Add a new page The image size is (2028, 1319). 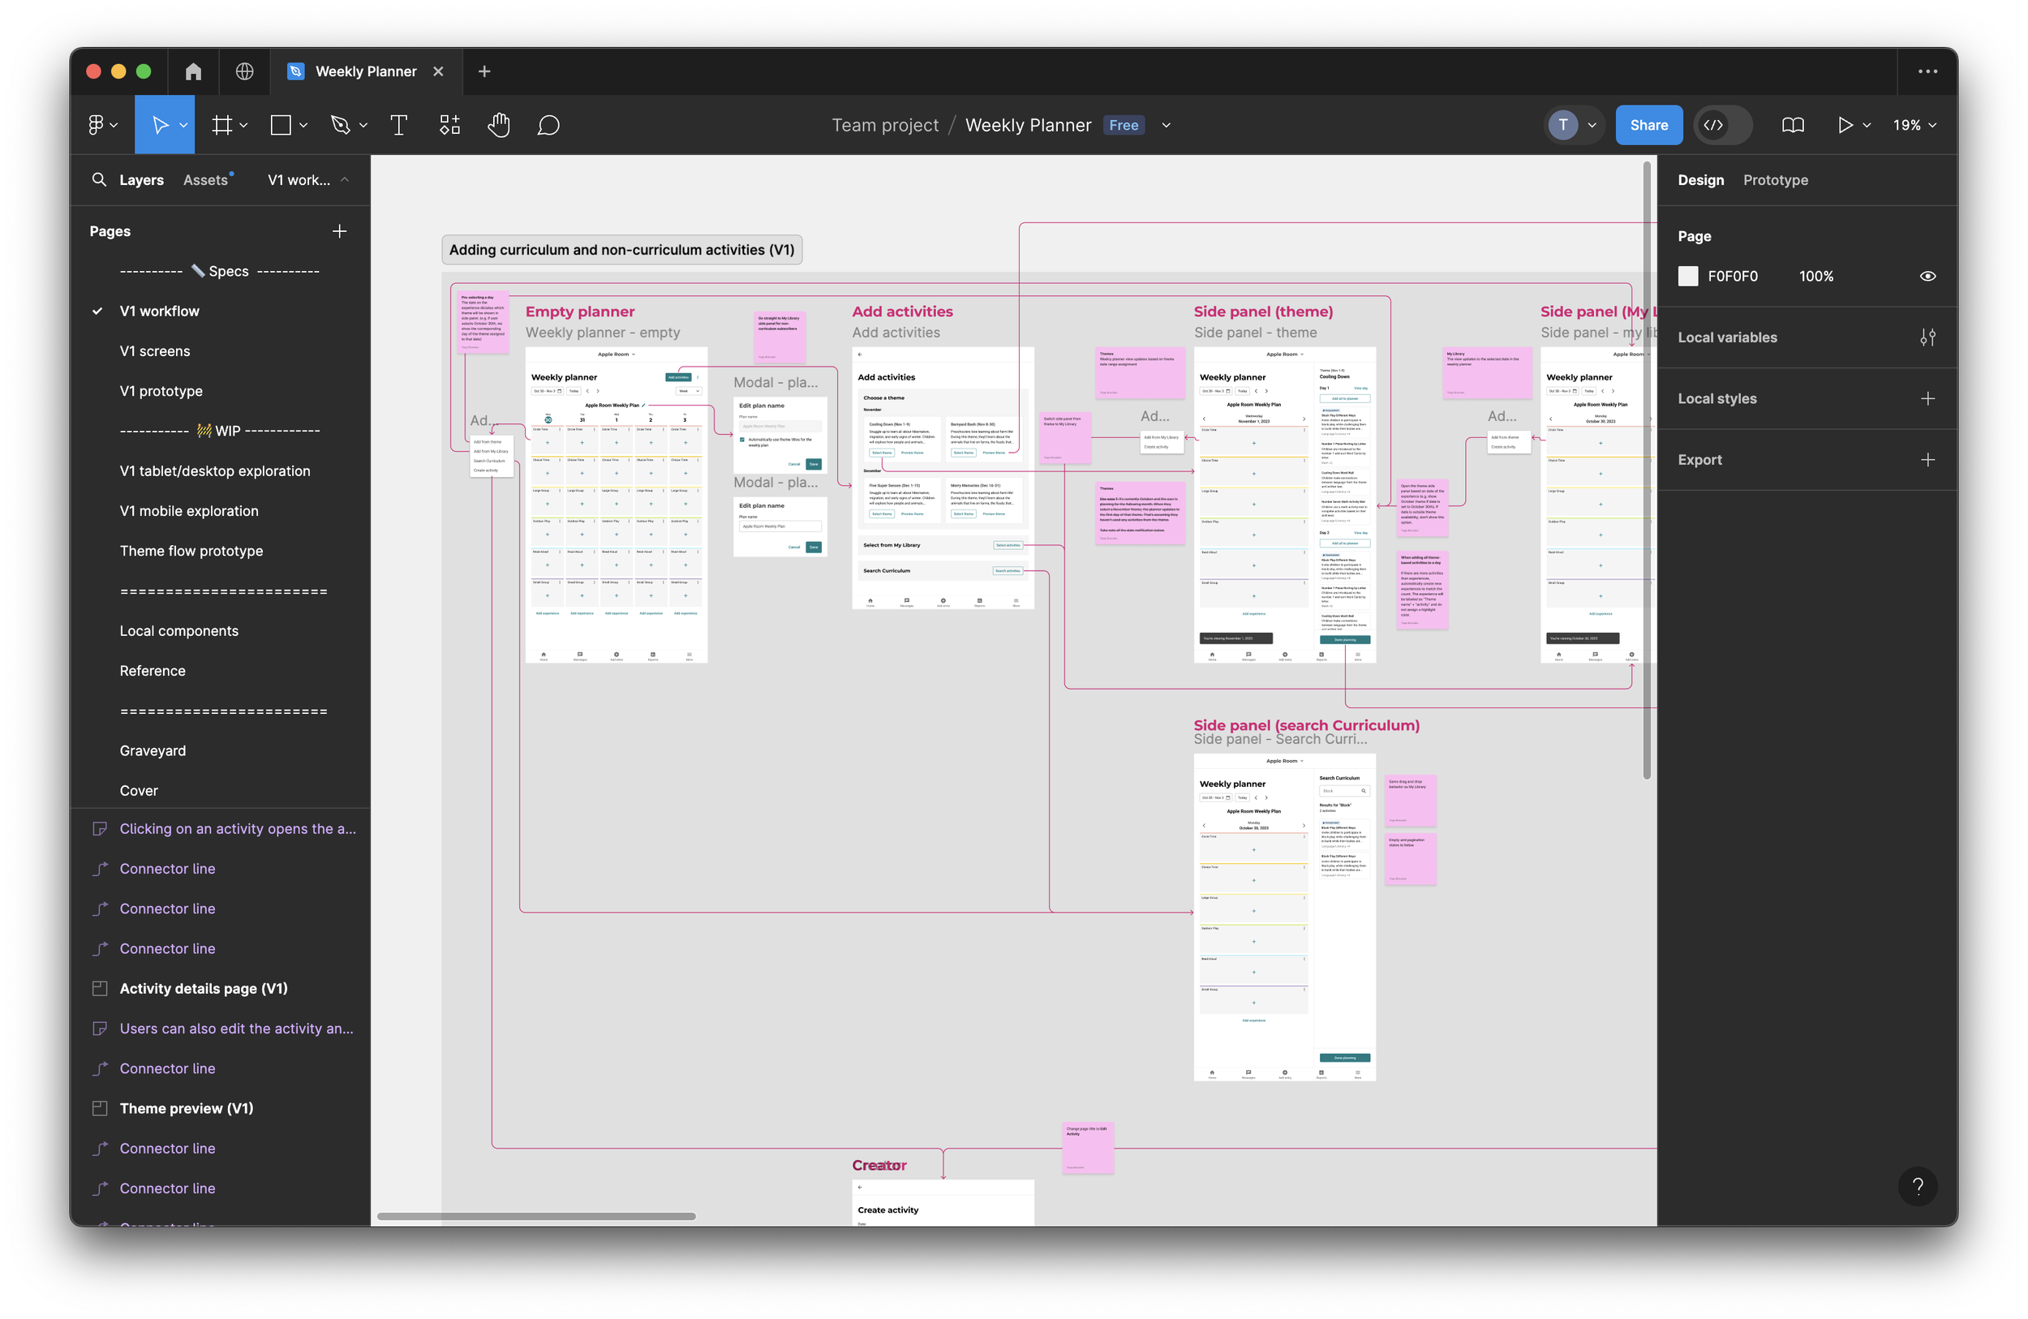[x=339, y=231]
